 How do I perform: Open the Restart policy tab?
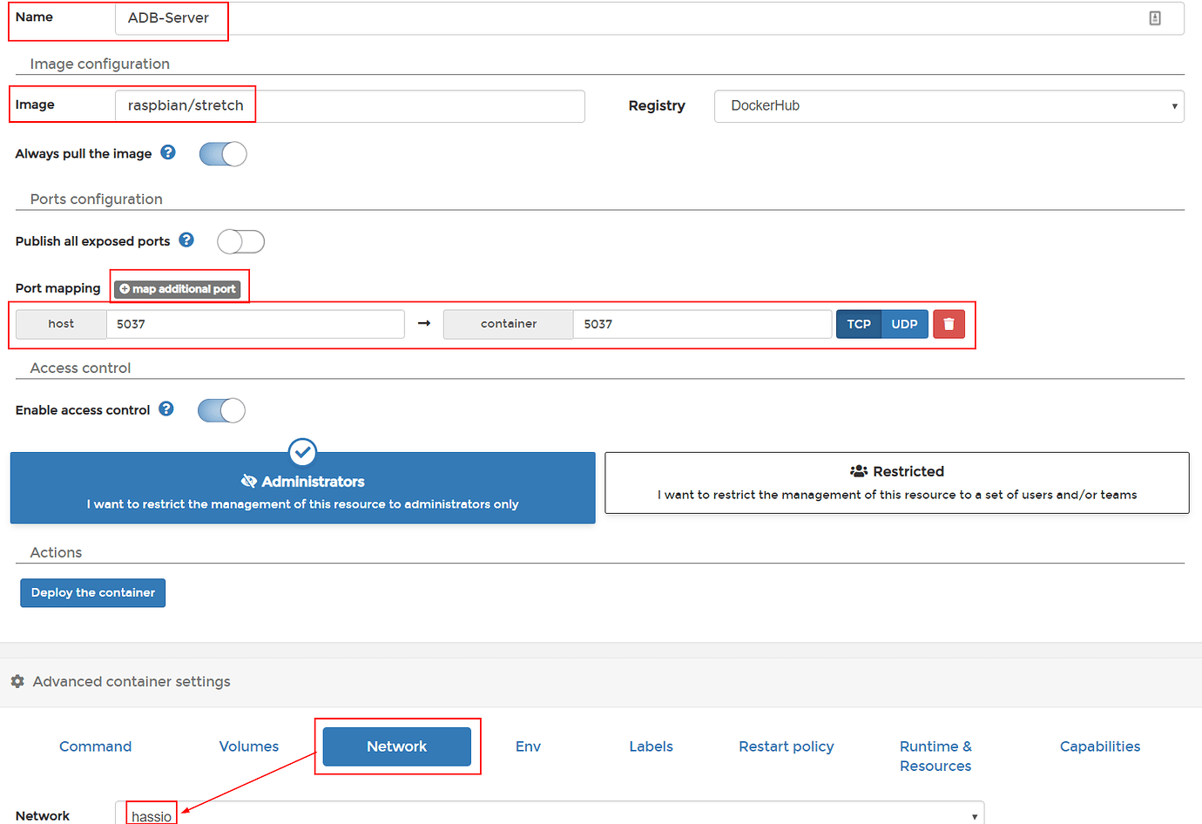(786, 746)
